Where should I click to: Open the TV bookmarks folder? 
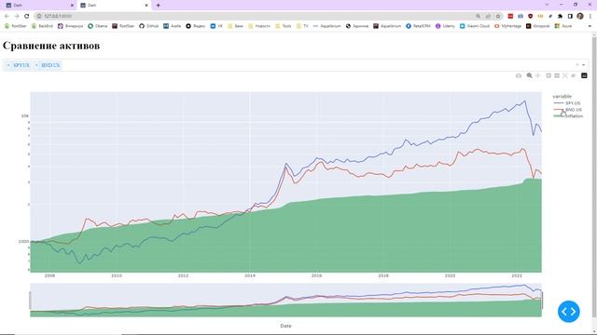click(302, 26)
